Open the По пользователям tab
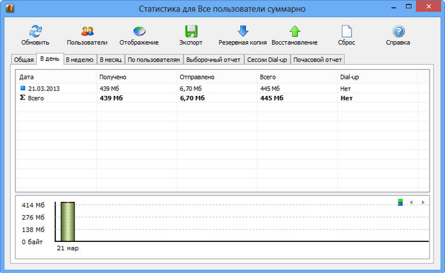Viewport: 445px width, 273px height. coord(154,60)
